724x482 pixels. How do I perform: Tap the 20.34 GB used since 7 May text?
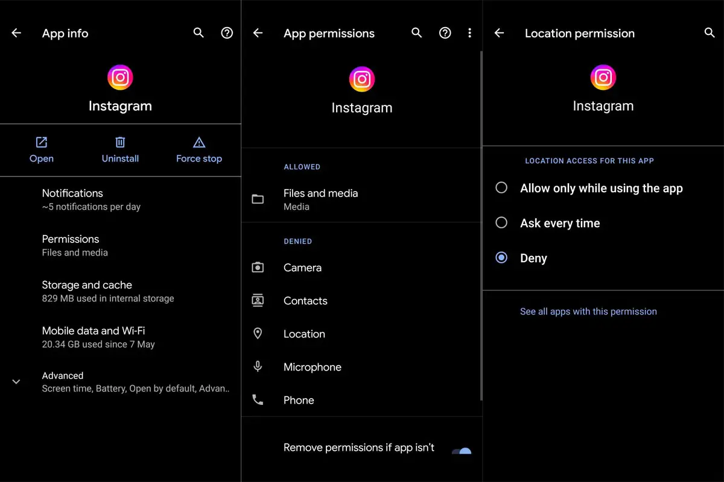(98, 344)
